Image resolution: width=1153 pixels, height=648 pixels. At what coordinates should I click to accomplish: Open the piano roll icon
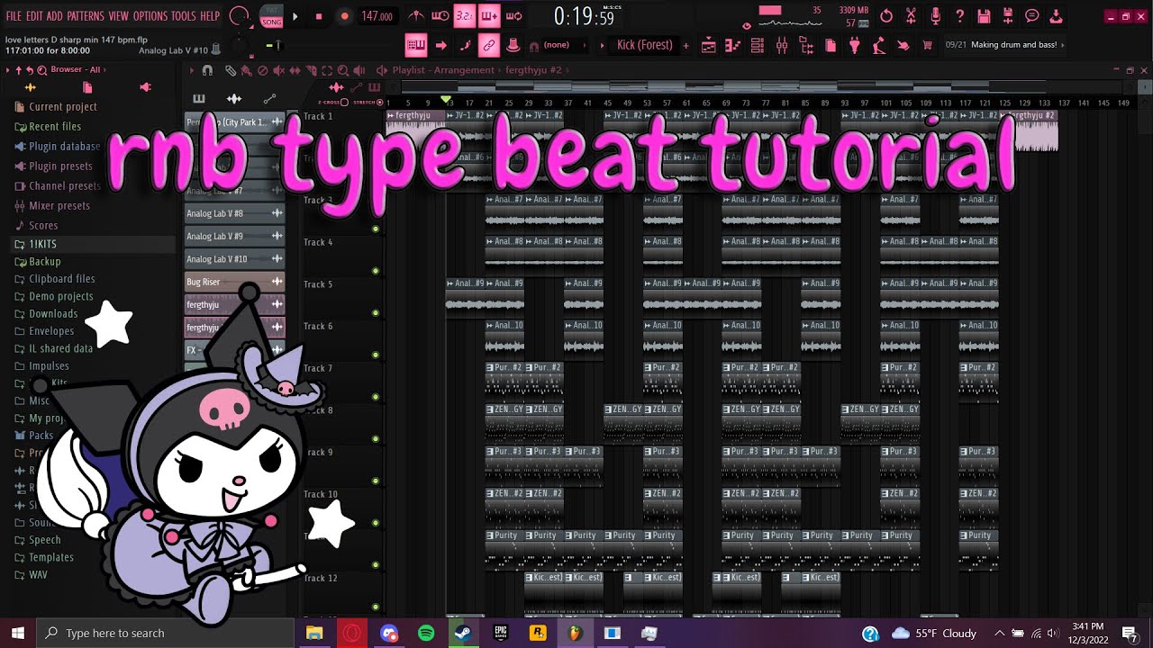click(x=733, y=45)
